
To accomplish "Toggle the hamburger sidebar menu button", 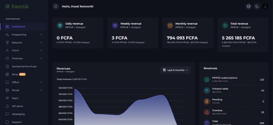I will pyautogui.click(x=56, y=6).
